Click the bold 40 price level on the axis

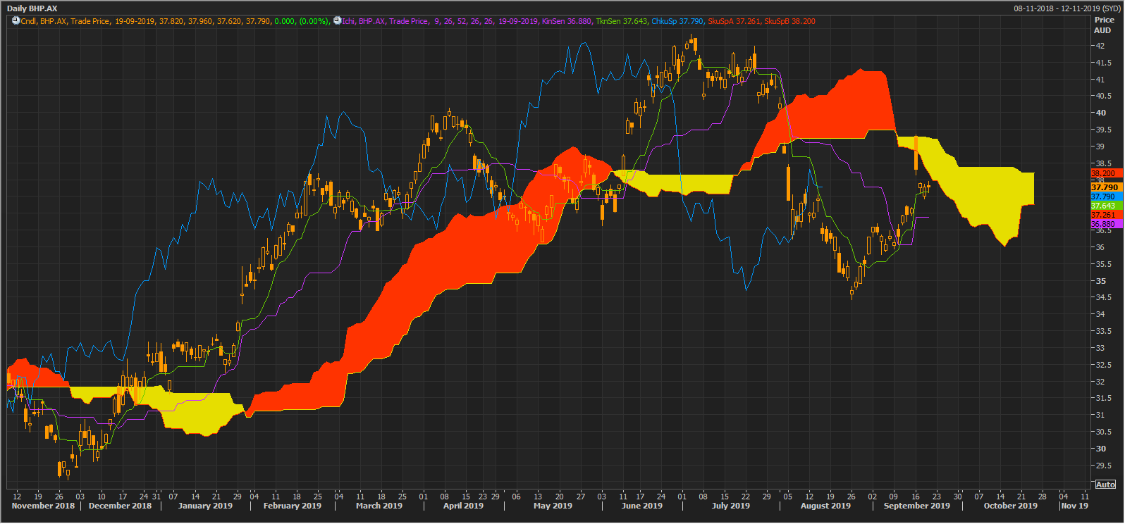(1100, 113)
